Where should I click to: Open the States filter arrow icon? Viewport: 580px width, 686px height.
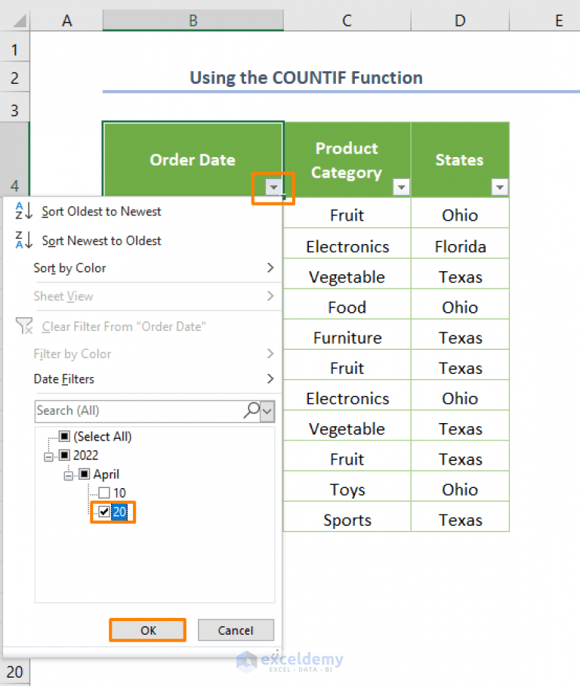pyautogui.click(x=499, y=187)
